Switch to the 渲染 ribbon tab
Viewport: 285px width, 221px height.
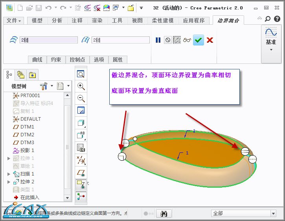[97, 20]
